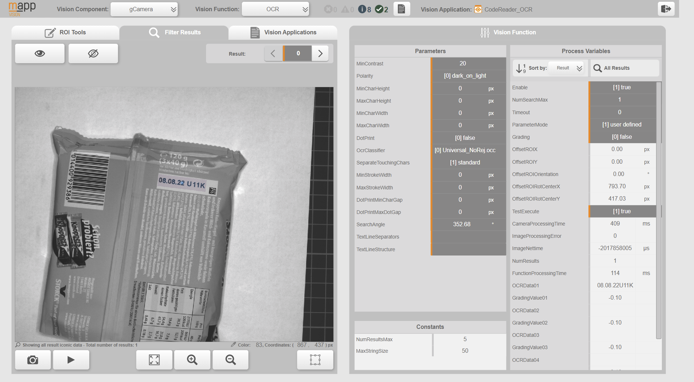Image resolution: width=694 pixels, height=382 pixels.
Task: Edit the MinCharHeight value
Action: tap(468, 89)
